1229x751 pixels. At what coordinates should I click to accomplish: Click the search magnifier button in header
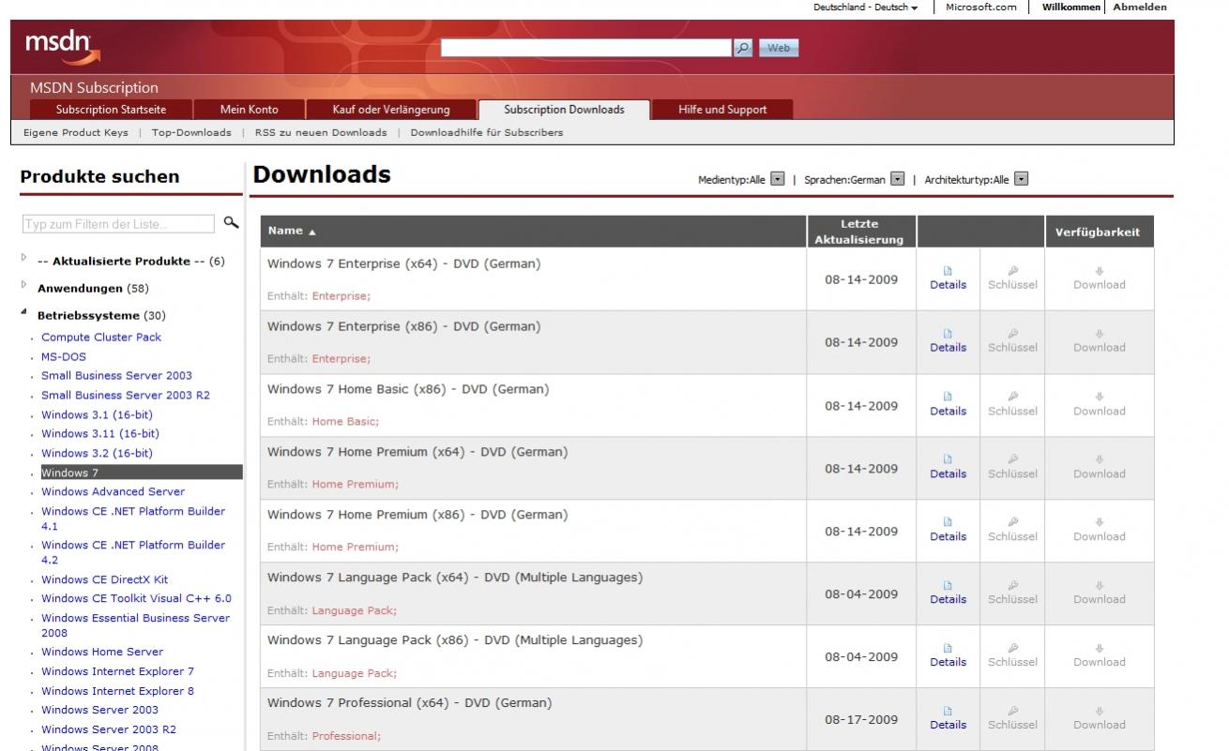tap(742, 48)
